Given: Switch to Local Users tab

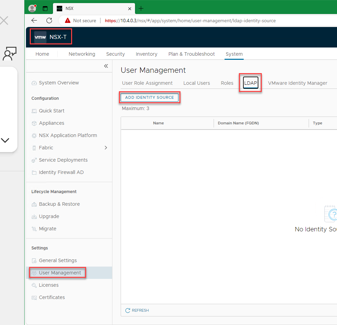Looking at the screenshot, I should pyautogui.click(x=197, y=83).
